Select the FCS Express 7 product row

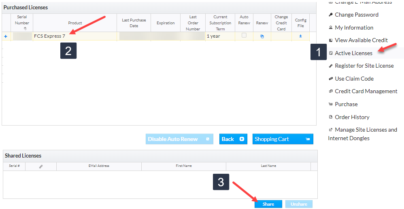click(49, 36)
